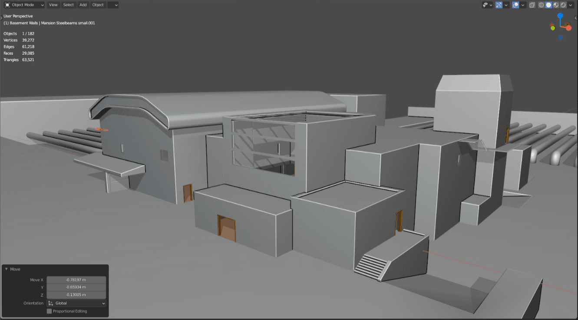The width and height of the screenshot is (578, 320).
Task: Enable Material Preview shading
Action: pos(556,5)
